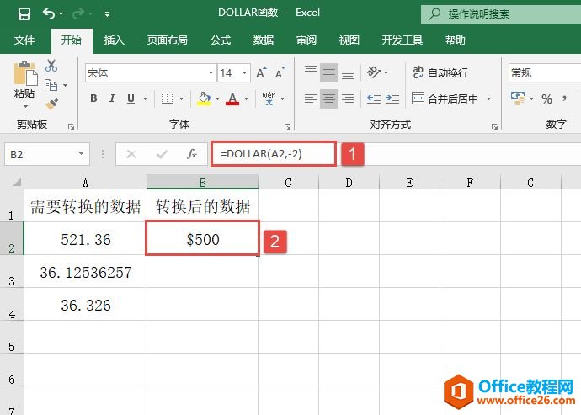Screen dimensions: 581x415
Task: Click the Format Painter brush icon
Action: click(51, 104)
